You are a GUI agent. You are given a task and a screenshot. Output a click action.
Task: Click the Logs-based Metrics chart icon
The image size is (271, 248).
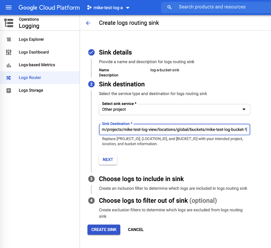tap(9, 65)
